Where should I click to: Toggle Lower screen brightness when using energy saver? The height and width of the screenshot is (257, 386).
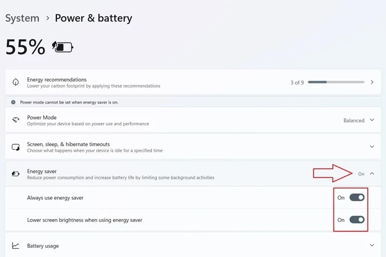[357, 220]
